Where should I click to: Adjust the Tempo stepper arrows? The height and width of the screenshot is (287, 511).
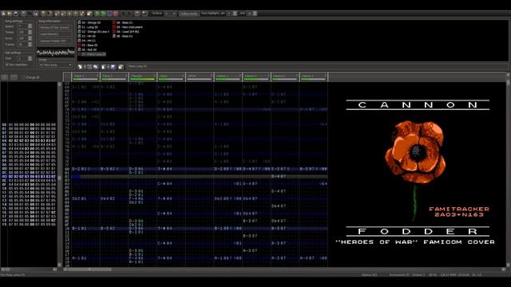pos(30,32)
